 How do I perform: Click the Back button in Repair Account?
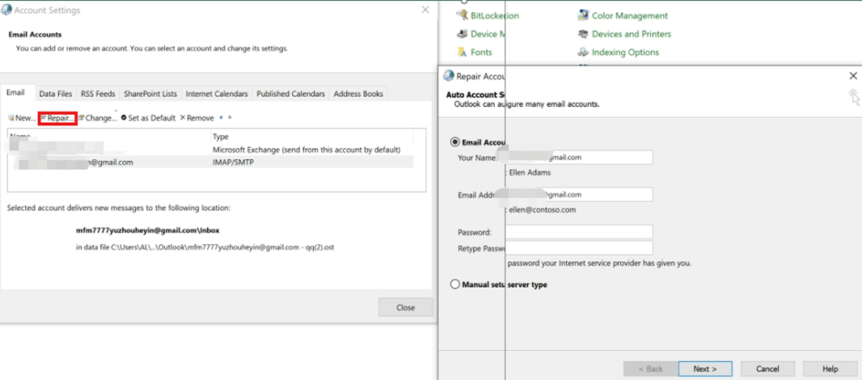(x=650, y=369)
